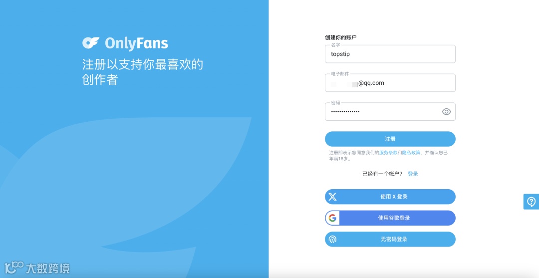This screenshot has height=278, width=539.
Task: Click the 登录 login link
Action: click(x=413, y=174)
